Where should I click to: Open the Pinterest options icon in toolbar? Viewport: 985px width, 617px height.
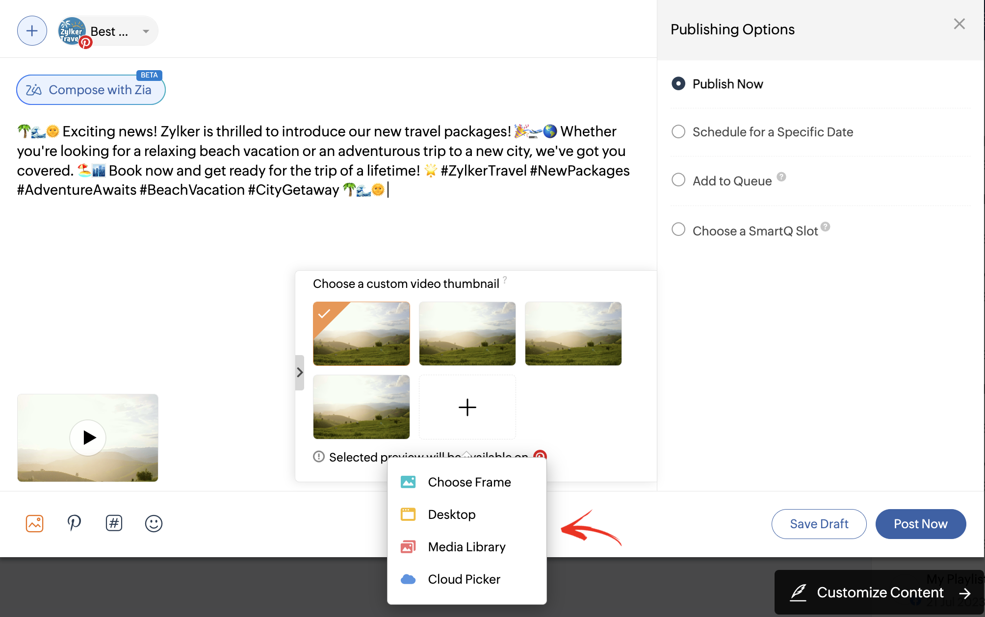[x=74, y=523]
